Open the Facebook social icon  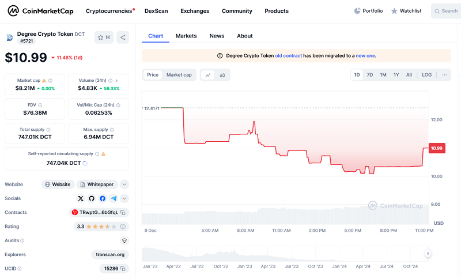(x=103, y=198)
